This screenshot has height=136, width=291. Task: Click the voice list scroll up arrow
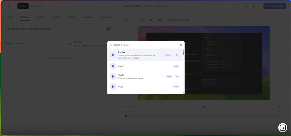[x=183, y=50]
